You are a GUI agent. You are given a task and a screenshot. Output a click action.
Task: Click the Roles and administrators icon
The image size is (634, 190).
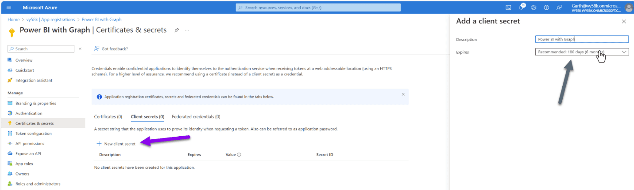[10, 184]
